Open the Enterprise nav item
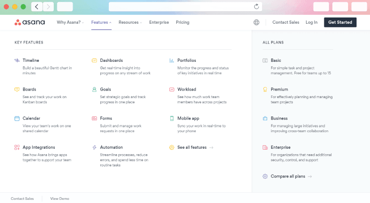370x203 pixels. (x=159, y=22)
